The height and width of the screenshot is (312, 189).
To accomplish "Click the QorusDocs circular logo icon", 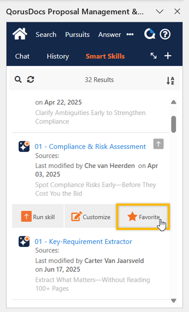I will [150, 34].
